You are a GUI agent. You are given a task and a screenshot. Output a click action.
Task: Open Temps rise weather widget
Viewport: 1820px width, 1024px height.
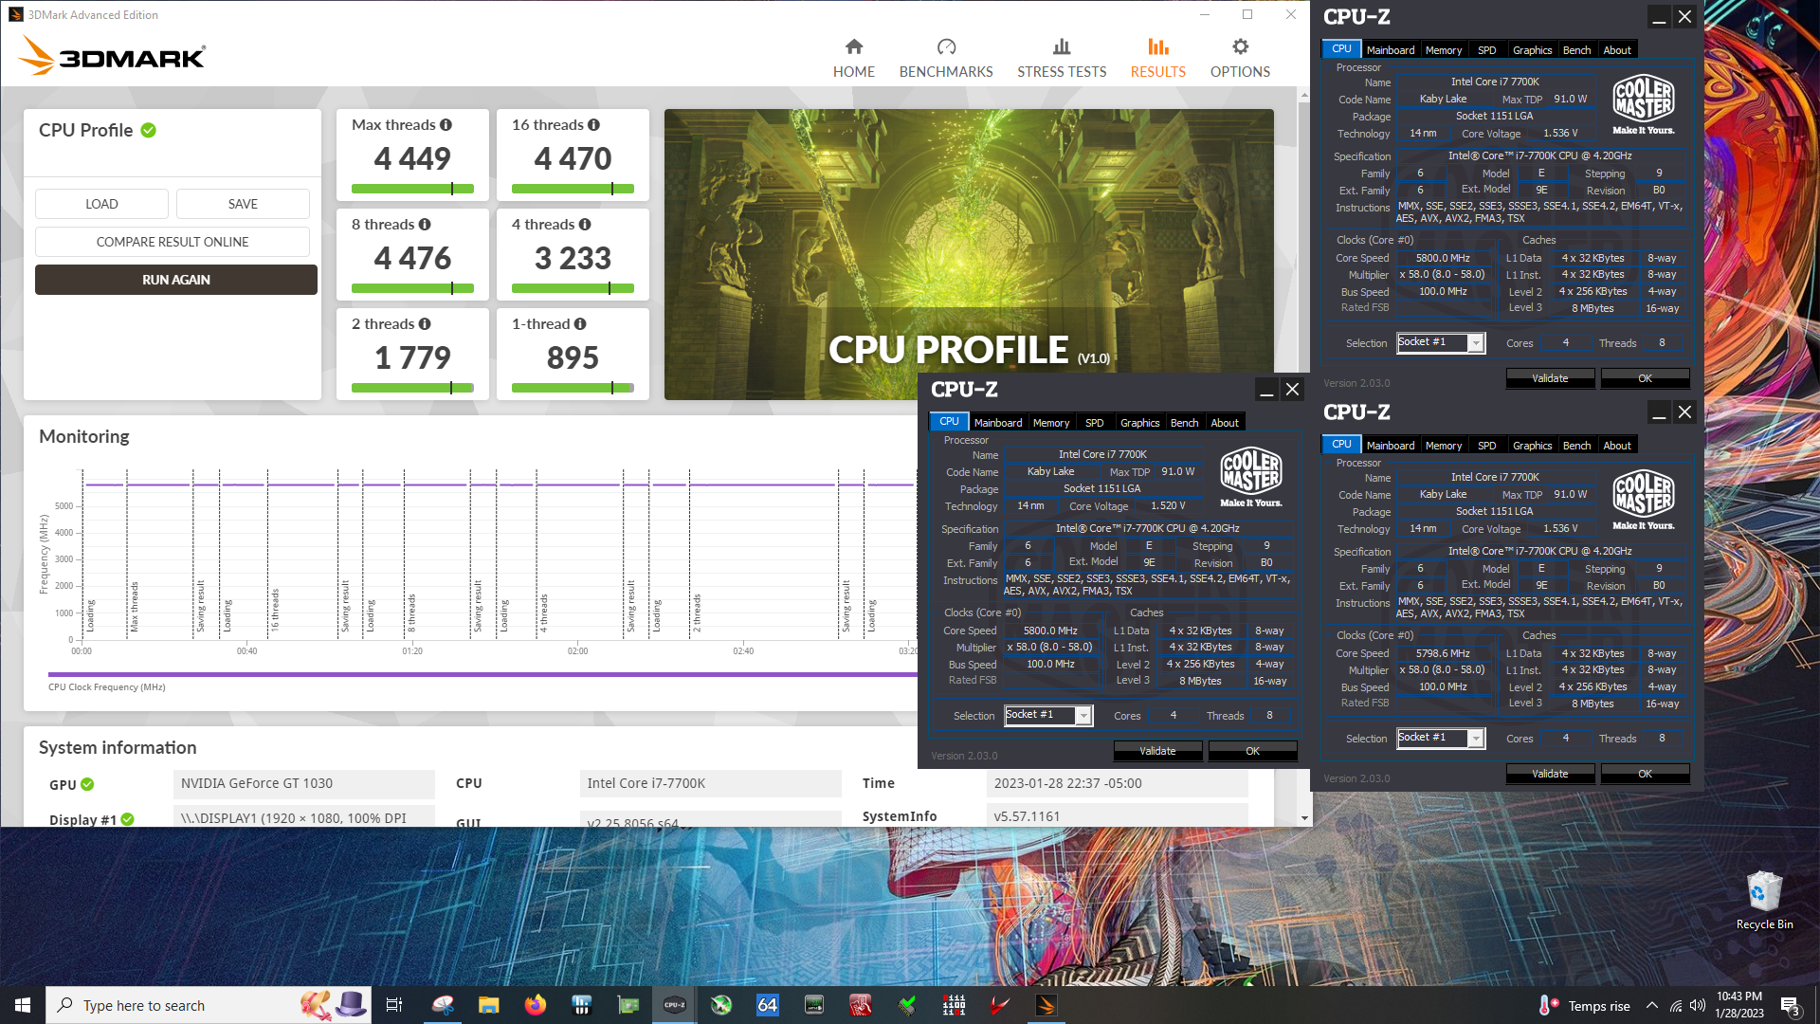[1585, 1005]
